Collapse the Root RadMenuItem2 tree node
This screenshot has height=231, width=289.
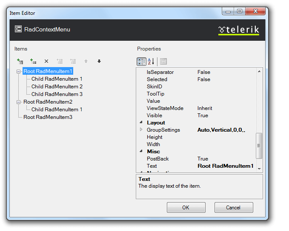click(18, 102)
